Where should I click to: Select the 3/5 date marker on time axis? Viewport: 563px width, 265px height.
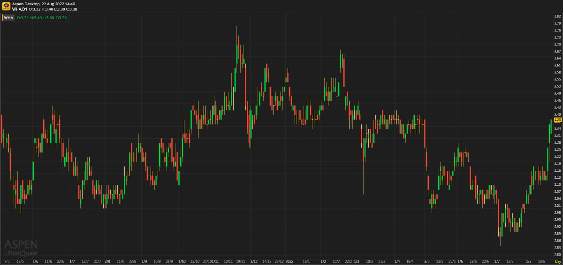(x=427, y=261)
